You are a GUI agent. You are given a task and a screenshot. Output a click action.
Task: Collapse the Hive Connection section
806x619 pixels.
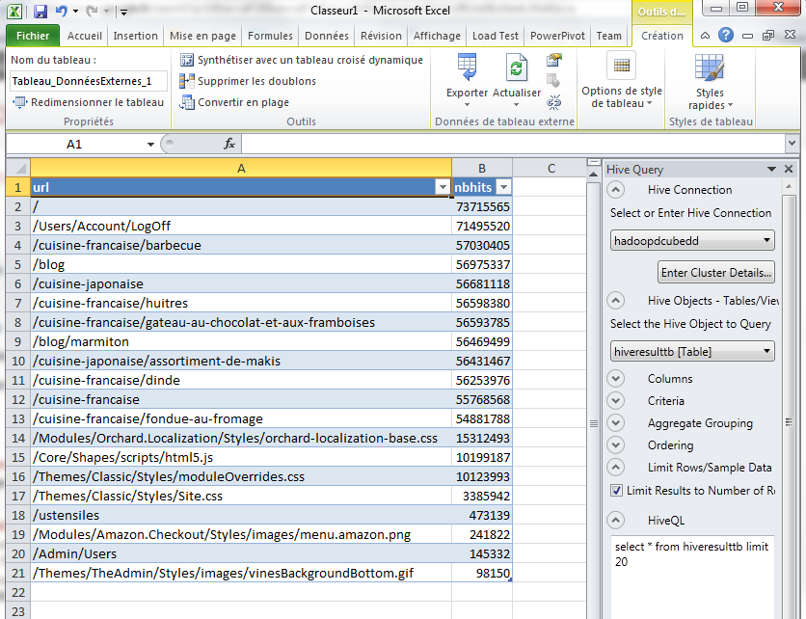pyautogui.click(x=616, y=190)
